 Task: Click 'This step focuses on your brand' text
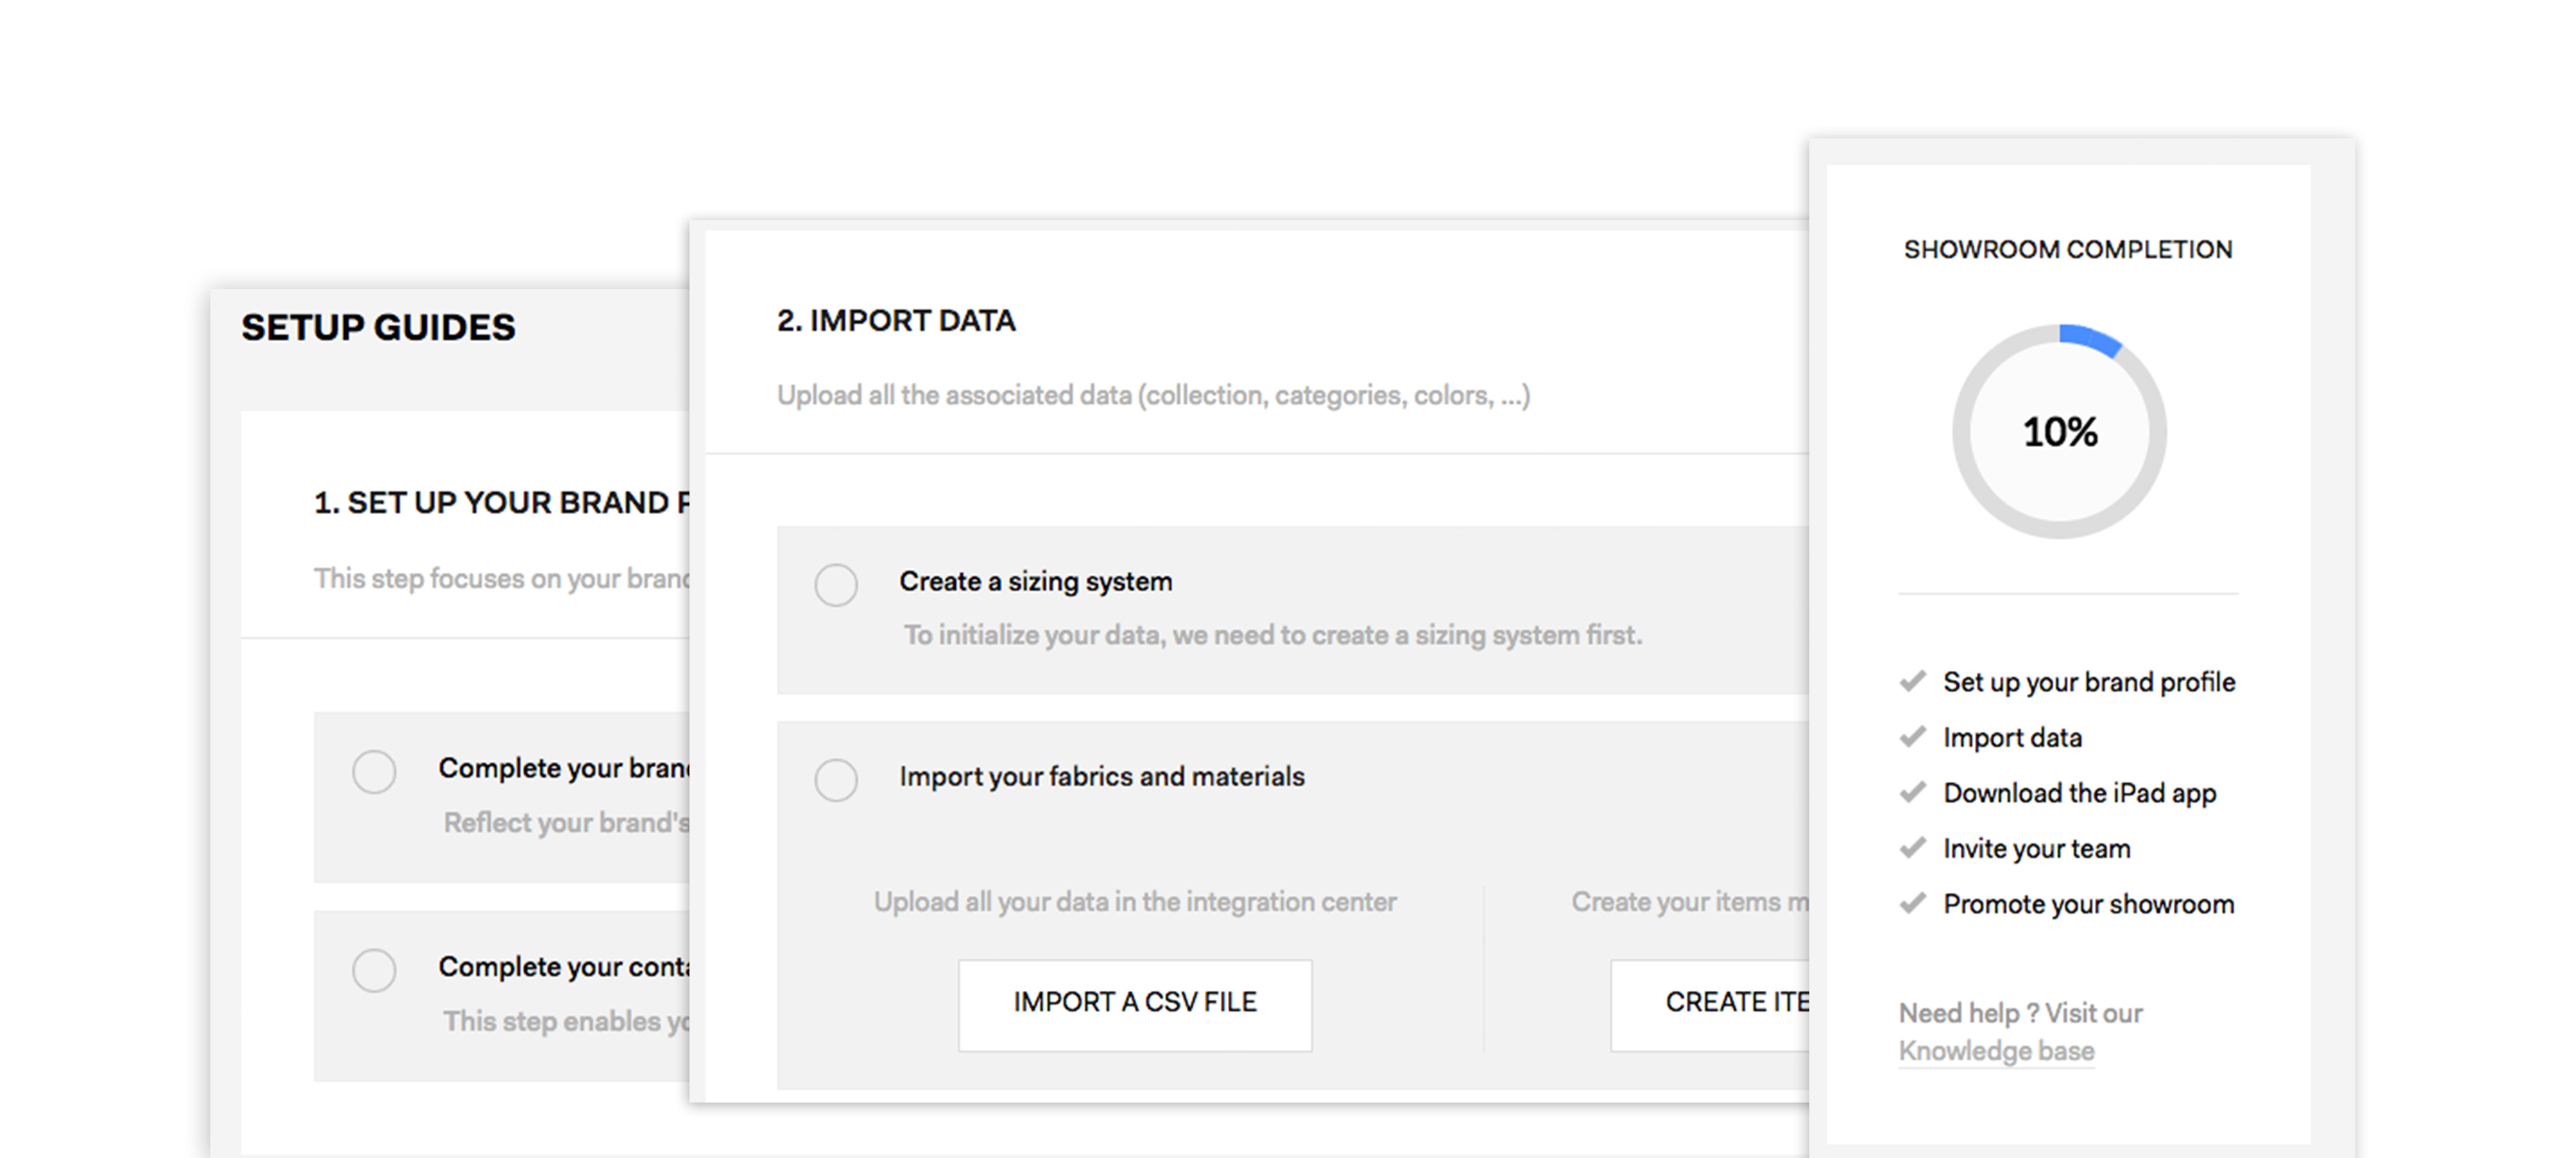coord(501,579)
